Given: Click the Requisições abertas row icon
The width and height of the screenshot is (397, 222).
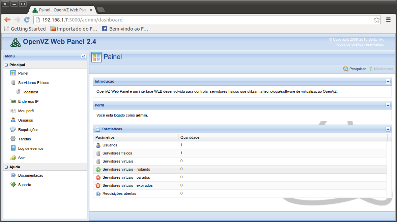Looking at the screenshot, I should (98, 193).
